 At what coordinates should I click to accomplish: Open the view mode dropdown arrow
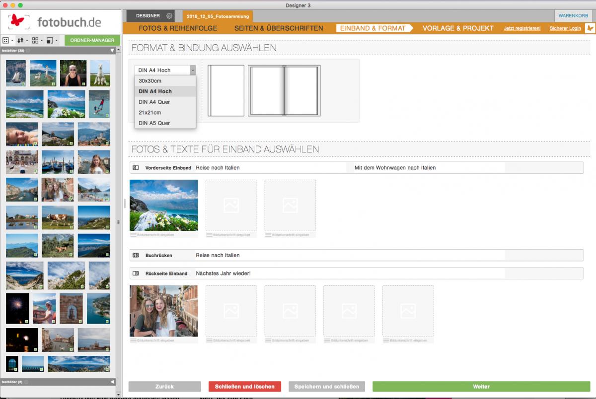pos(12,41)
